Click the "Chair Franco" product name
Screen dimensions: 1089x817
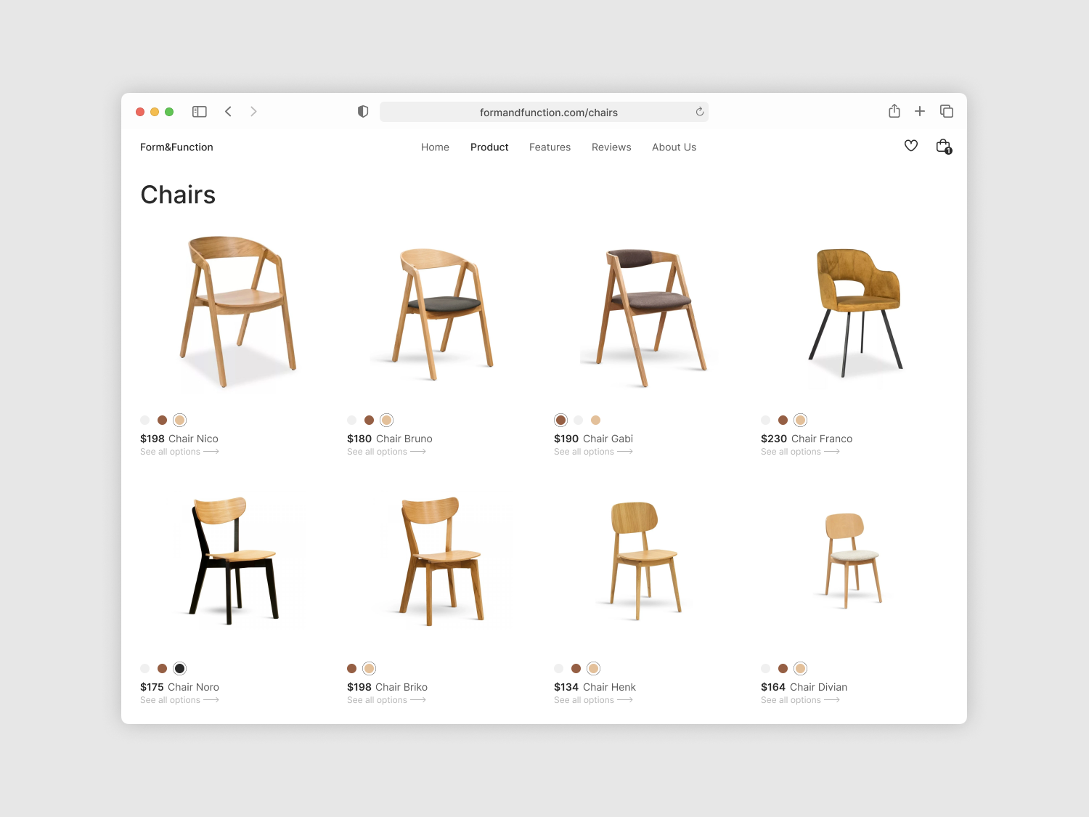point(822,439)
